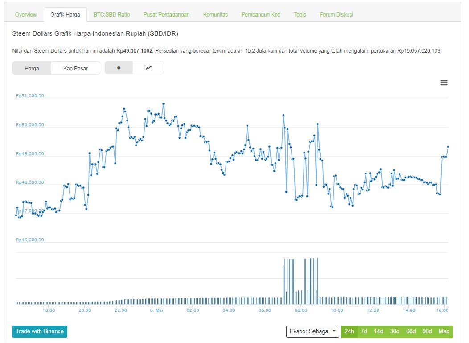Click the 02:00 time axis label
The width and height of the screenshot is (469, 343).
(193, 310)
